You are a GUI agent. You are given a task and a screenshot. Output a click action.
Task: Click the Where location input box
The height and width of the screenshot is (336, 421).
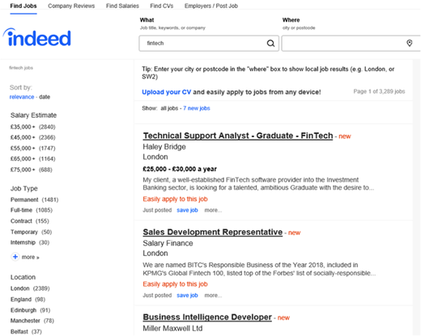point(351,43)
